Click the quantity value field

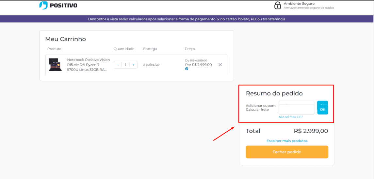pyautogui.click(x=126, y=65)
